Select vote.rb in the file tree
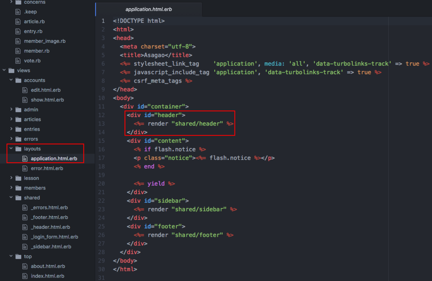 tap(32, 61)
